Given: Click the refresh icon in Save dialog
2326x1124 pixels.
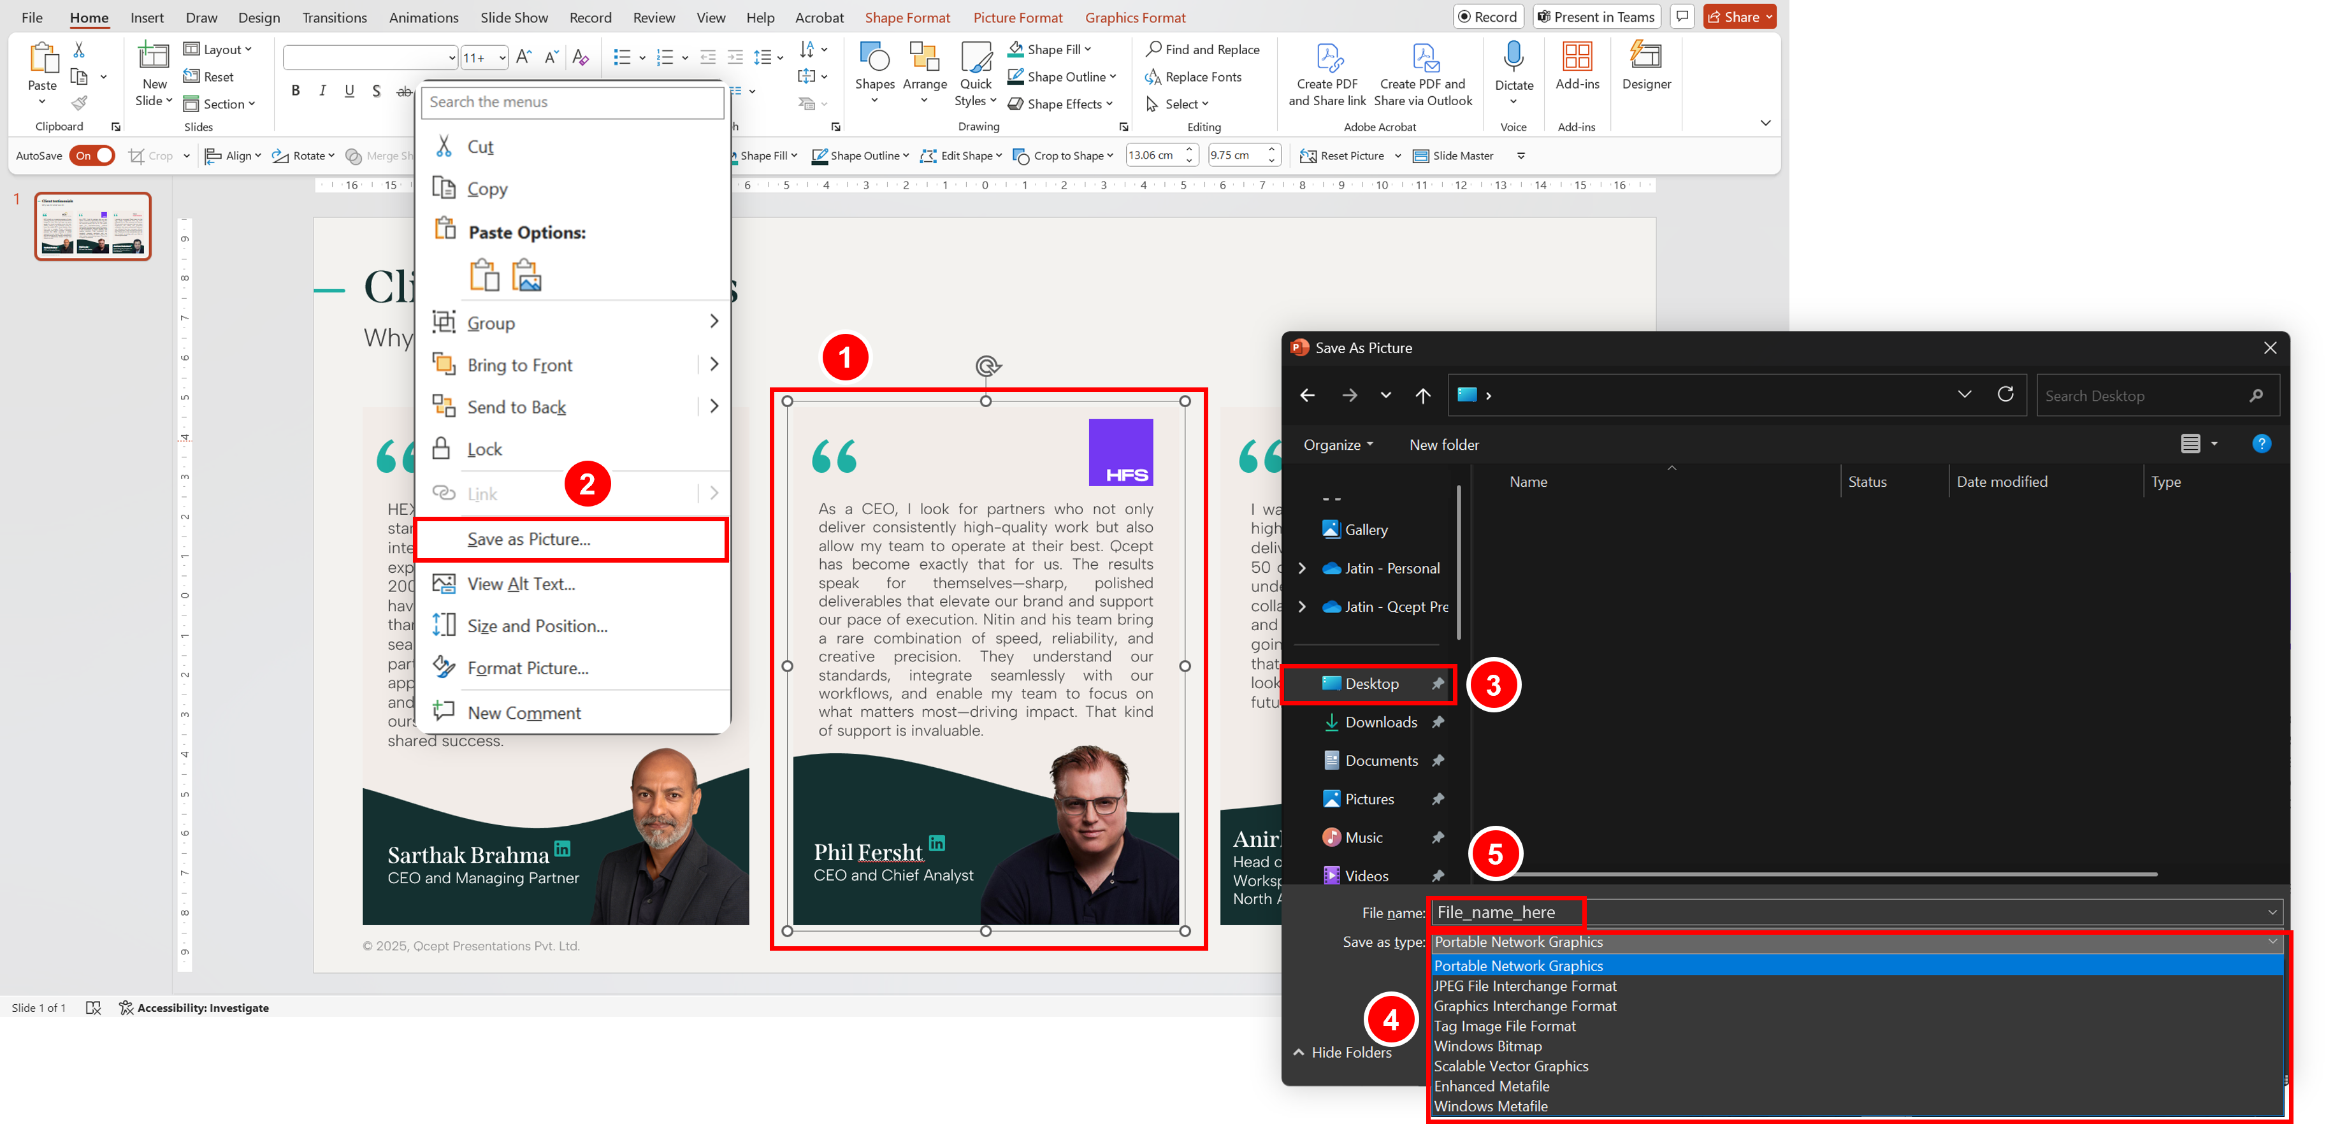Looking at the screenshot, I should point(2005,394).
